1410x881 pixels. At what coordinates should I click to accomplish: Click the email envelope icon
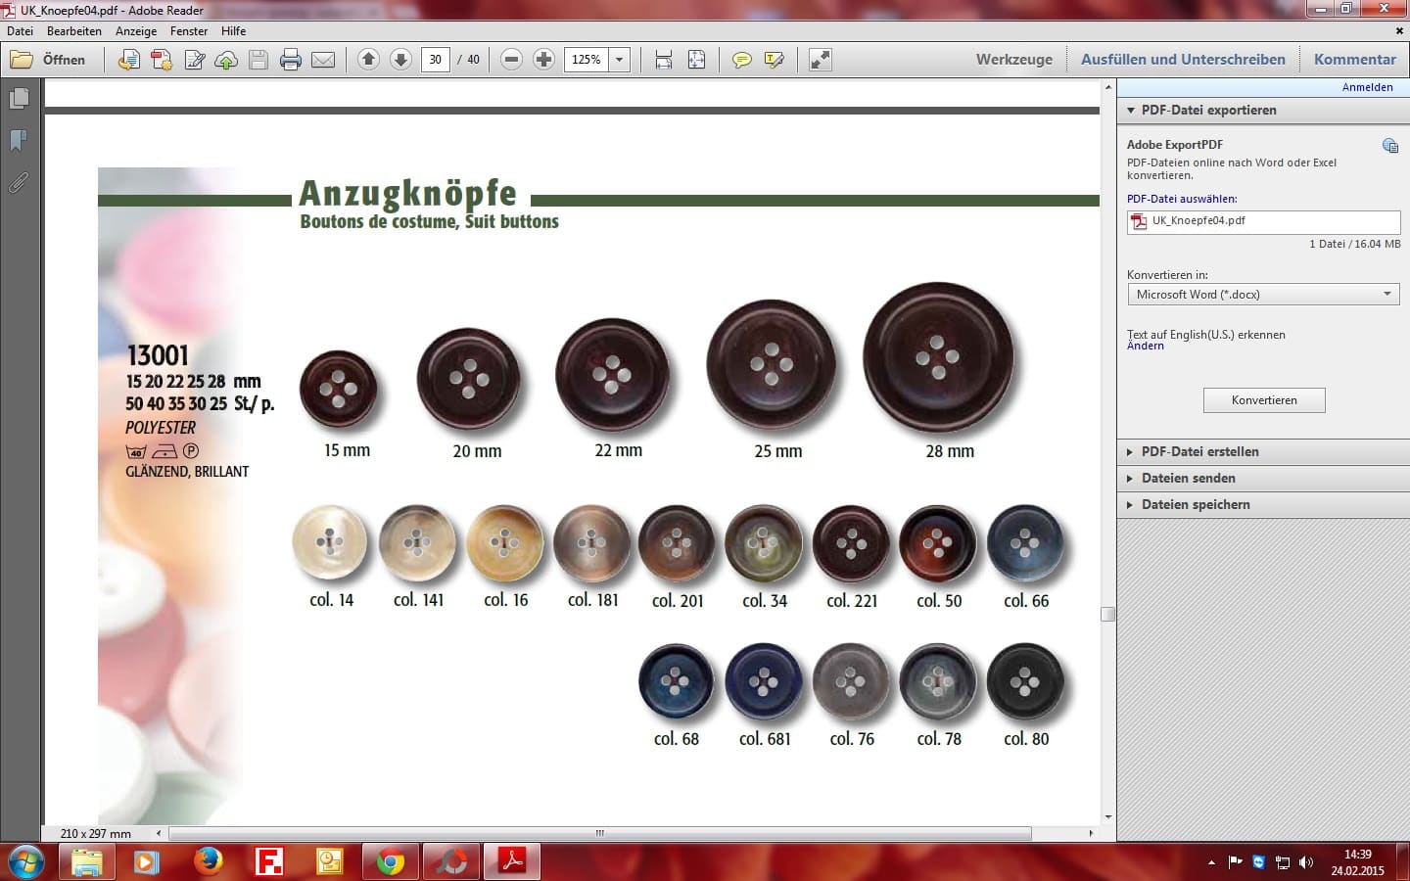click(323, 60)
